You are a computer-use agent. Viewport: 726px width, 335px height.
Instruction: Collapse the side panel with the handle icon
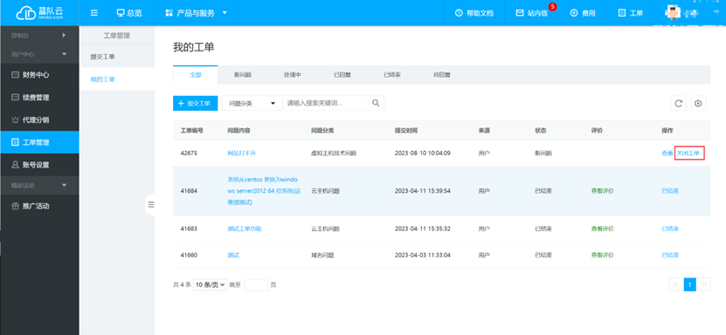pos(151,205)
